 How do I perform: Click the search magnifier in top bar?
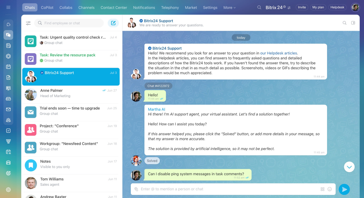pyautogui.click(x=259, y=7)
